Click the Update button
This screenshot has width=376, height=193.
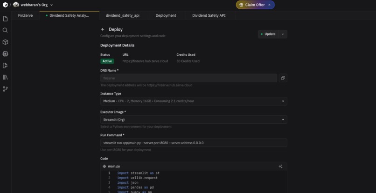click(268, 34)
